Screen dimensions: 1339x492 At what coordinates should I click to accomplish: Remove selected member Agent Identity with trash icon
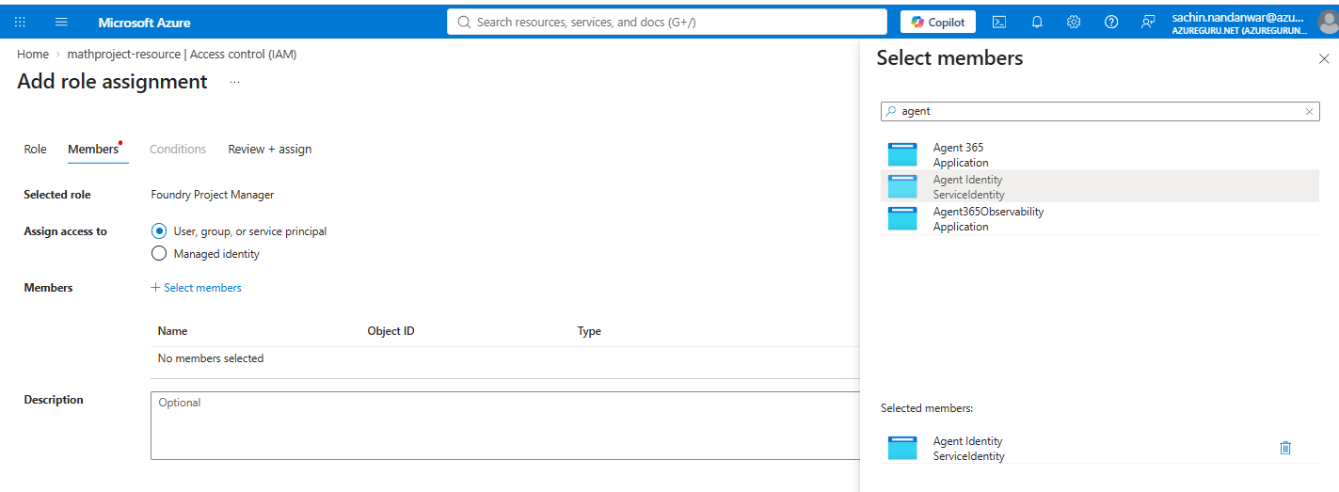(1285, 448)
